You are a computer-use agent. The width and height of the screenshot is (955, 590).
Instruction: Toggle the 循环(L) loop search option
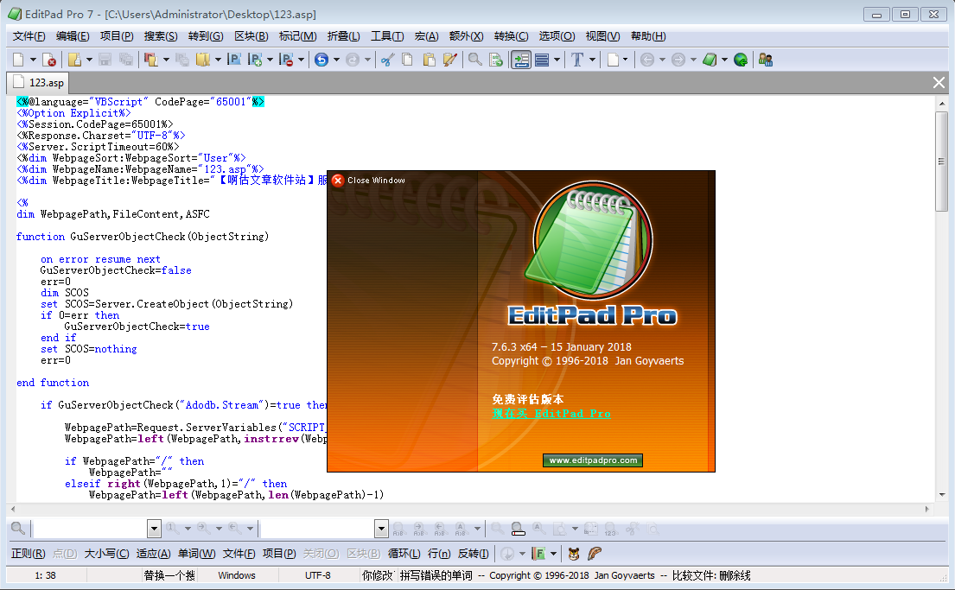tap(404, 554)
